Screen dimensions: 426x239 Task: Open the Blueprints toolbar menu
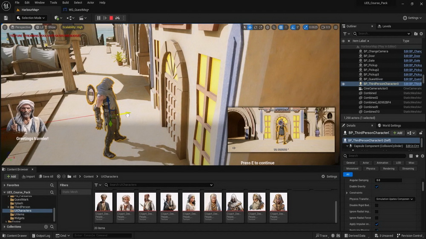71,18
